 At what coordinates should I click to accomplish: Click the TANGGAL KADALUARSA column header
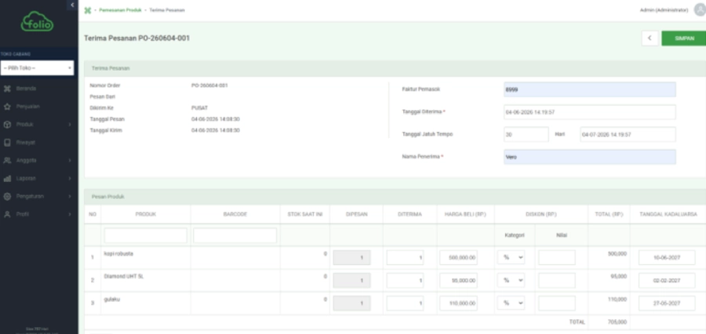coord(668,214)
